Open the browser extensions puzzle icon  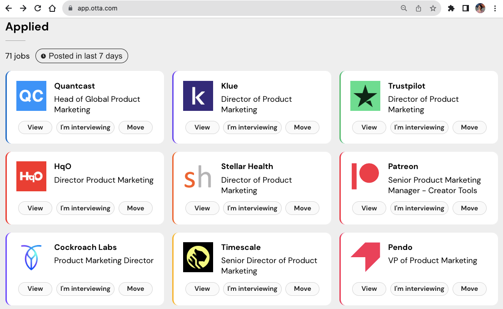click(x=451, y=8)
